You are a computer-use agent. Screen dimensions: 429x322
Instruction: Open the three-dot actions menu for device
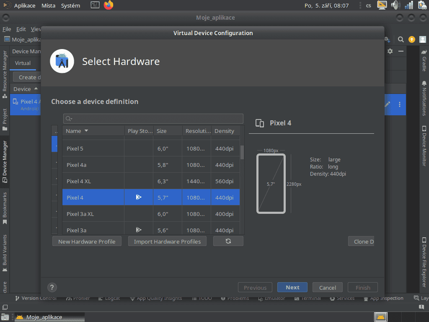click(400, 104)
